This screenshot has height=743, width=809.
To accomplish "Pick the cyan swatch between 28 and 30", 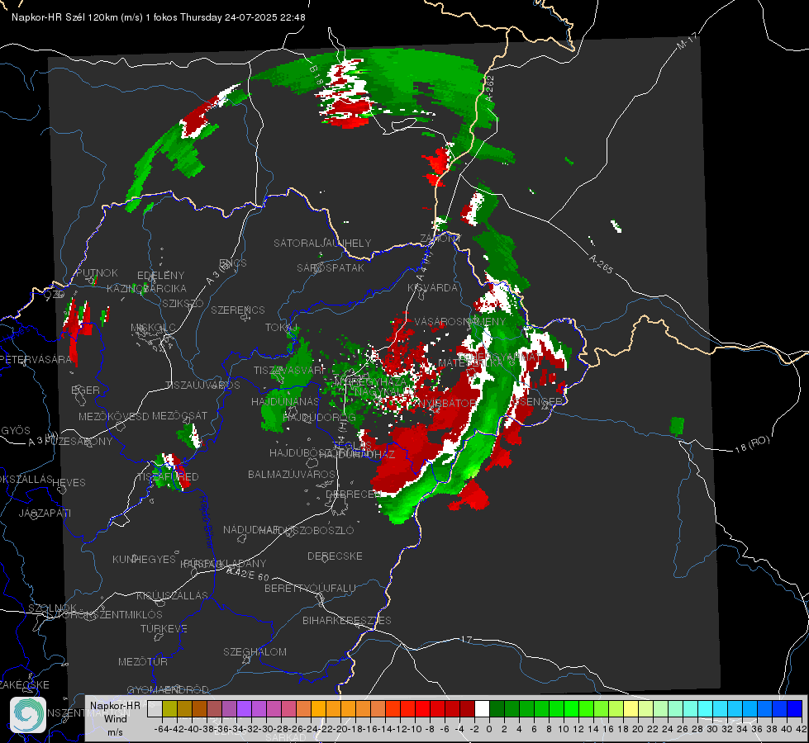I will pyautogui.click(x=706, y=708).
